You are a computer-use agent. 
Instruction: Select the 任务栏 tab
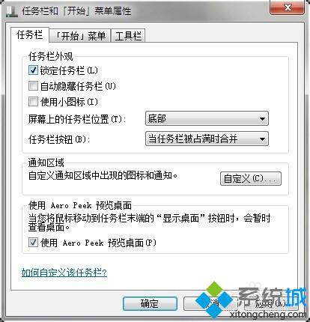coord(30,34)
